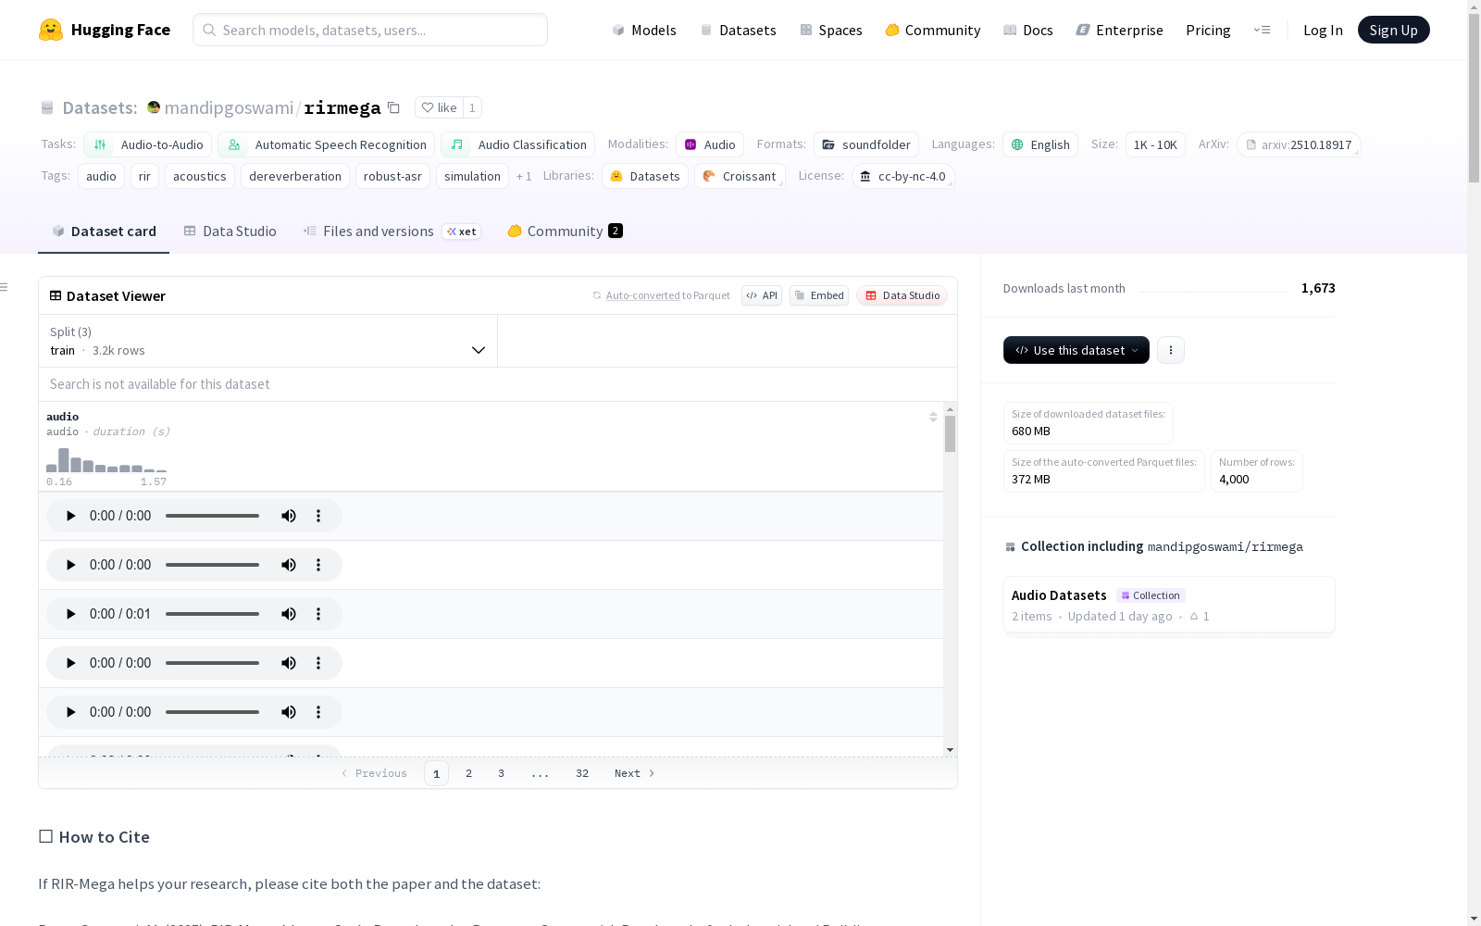Open Data Studio from the viewer header
The width and height of the screenshot is (1481, 926).
pos(902,295)
